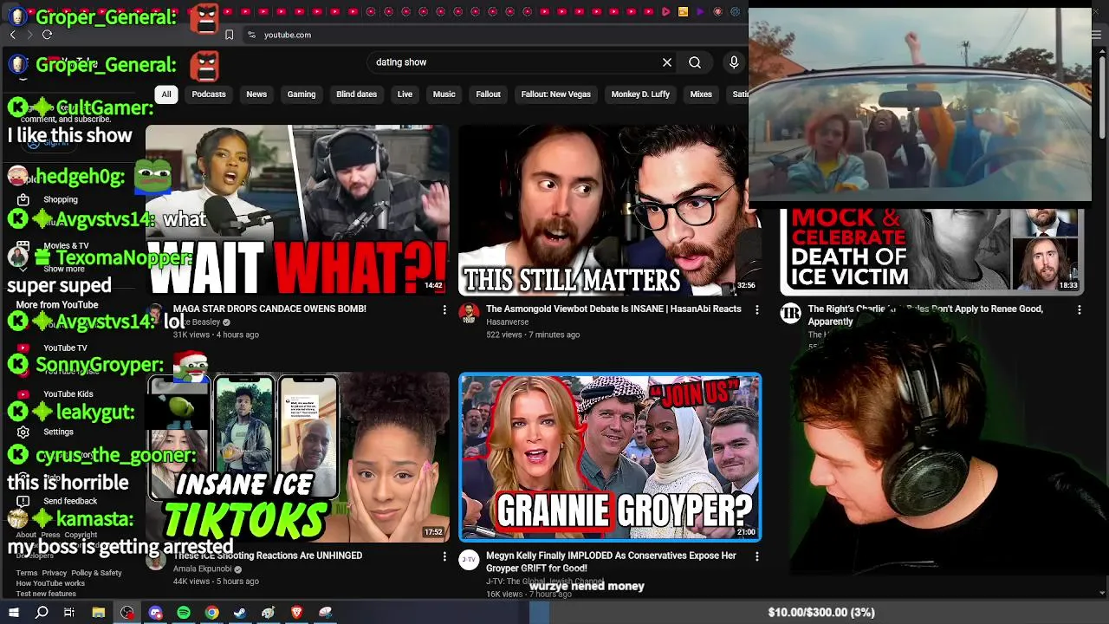Open the Windows Start menu
Image resolution: width=1109 pixels, height=624 pixels.
[14, 613]
